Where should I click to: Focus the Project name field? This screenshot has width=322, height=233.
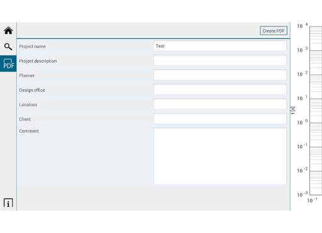tap(220, 46)
